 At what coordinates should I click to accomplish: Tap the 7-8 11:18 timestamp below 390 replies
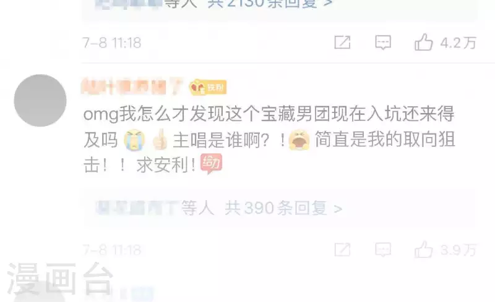tap(112, 250)
